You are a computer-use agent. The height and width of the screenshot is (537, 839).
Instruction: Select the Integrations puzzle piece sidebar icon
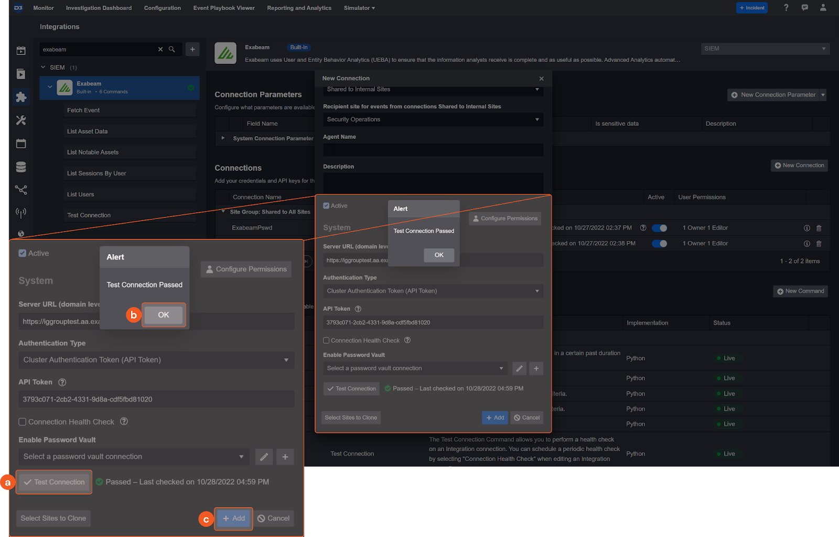pyautogui.click(x=21, y=97)
